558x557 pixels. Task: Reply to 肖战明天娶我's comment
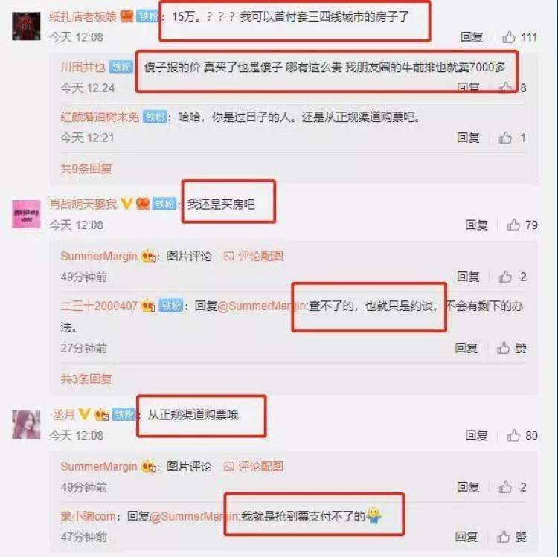[476, 225]
